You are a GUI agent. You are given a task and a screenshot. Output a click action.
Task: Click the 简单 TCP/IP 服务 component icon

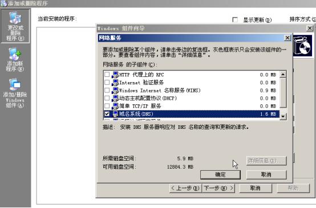[115, 106]
